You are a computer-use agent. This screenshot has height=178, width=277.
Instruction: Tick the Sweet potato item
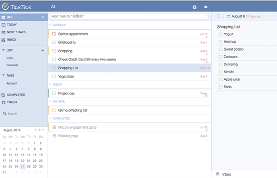click(x=221, y=49)
